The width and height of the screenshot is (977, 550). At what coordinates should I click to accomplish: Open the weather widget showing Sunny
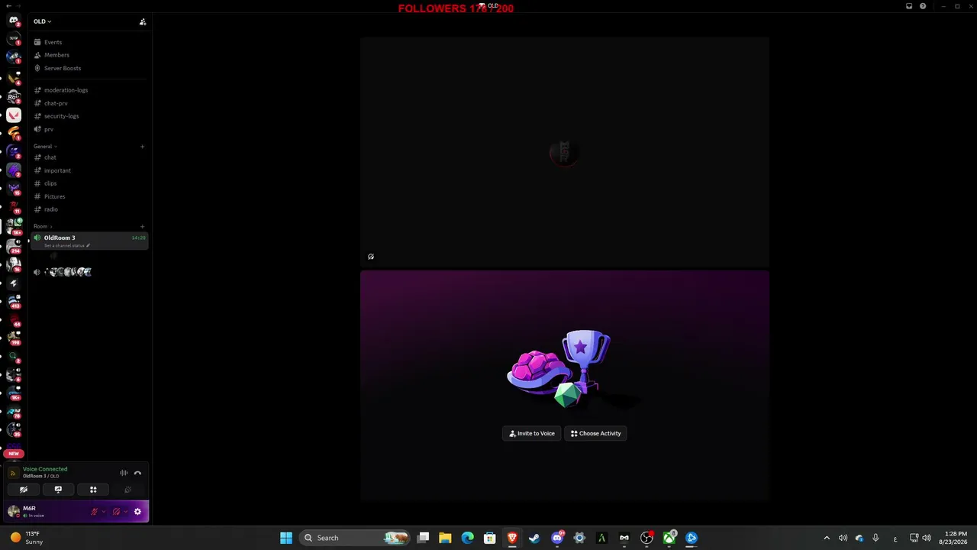tap(25, 538)
